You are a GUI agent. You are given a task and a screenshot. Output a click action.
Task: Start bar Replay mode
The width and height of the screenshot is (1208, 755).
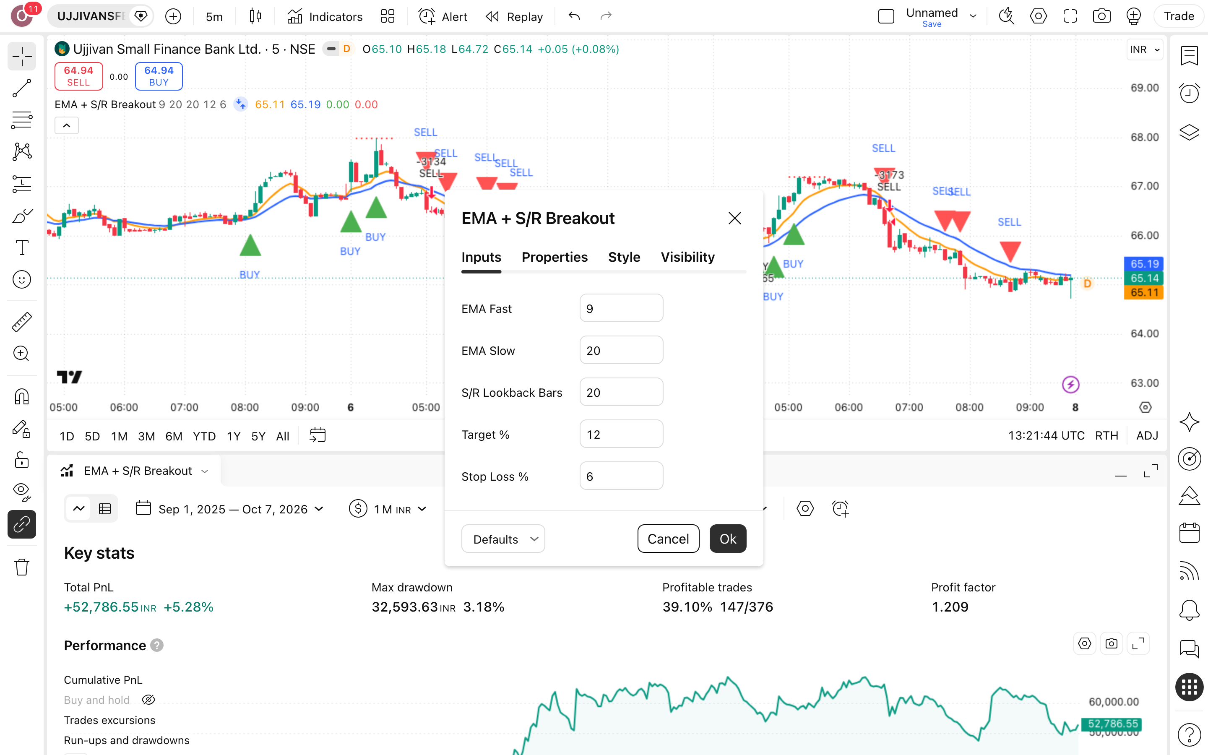pyautogui.click(x=514, y=16)
